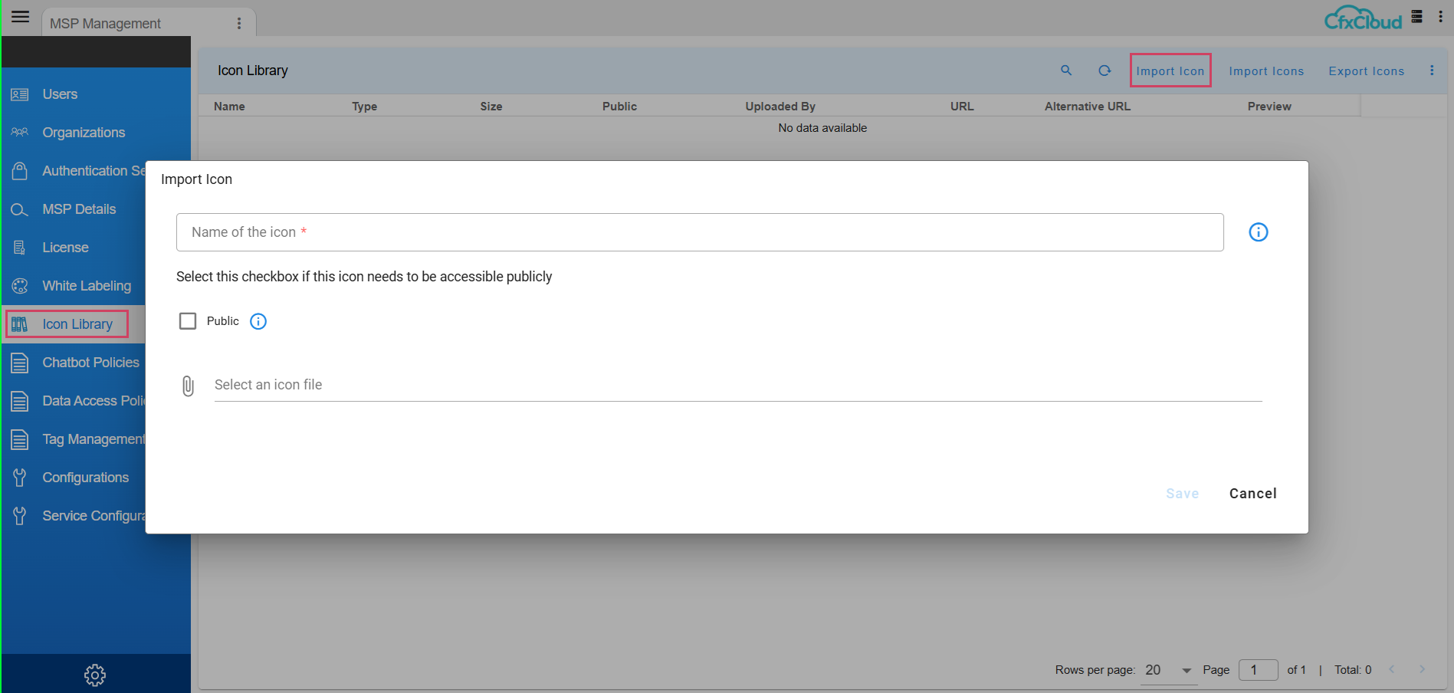Click the info icon next to Public

258,321
